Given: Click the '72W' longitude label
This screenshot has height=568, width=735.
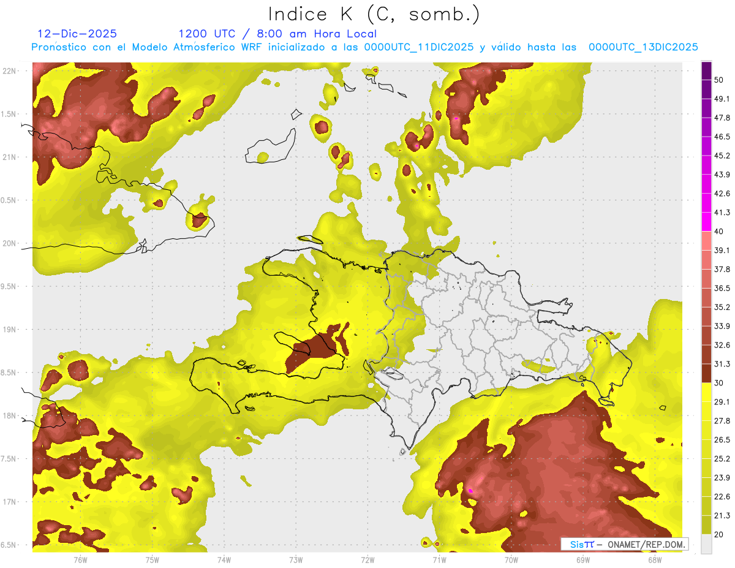Looking at the screenshot, I should [x=368, y=559].
